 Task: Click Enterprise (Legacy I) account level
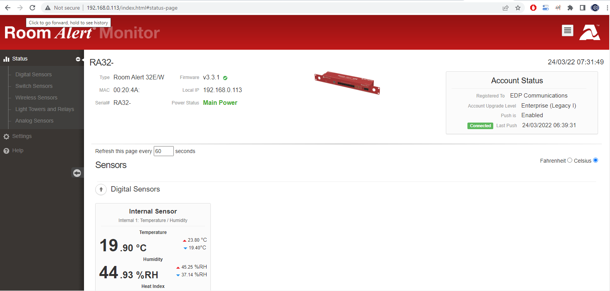(x=549, y=106)
